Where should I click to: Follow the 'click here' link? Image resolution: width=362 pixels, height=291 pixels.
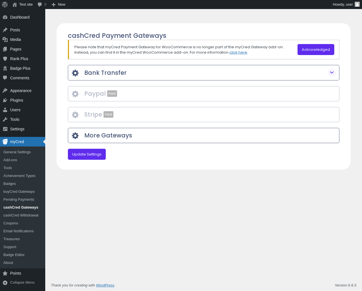[x=238, y=52]
